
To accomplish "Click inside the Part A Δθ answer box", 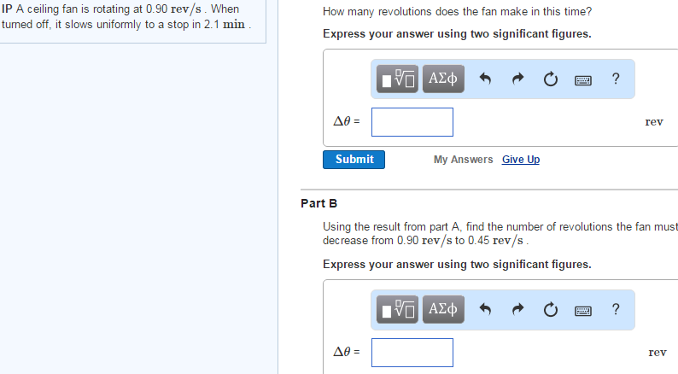I will [412, 122].
